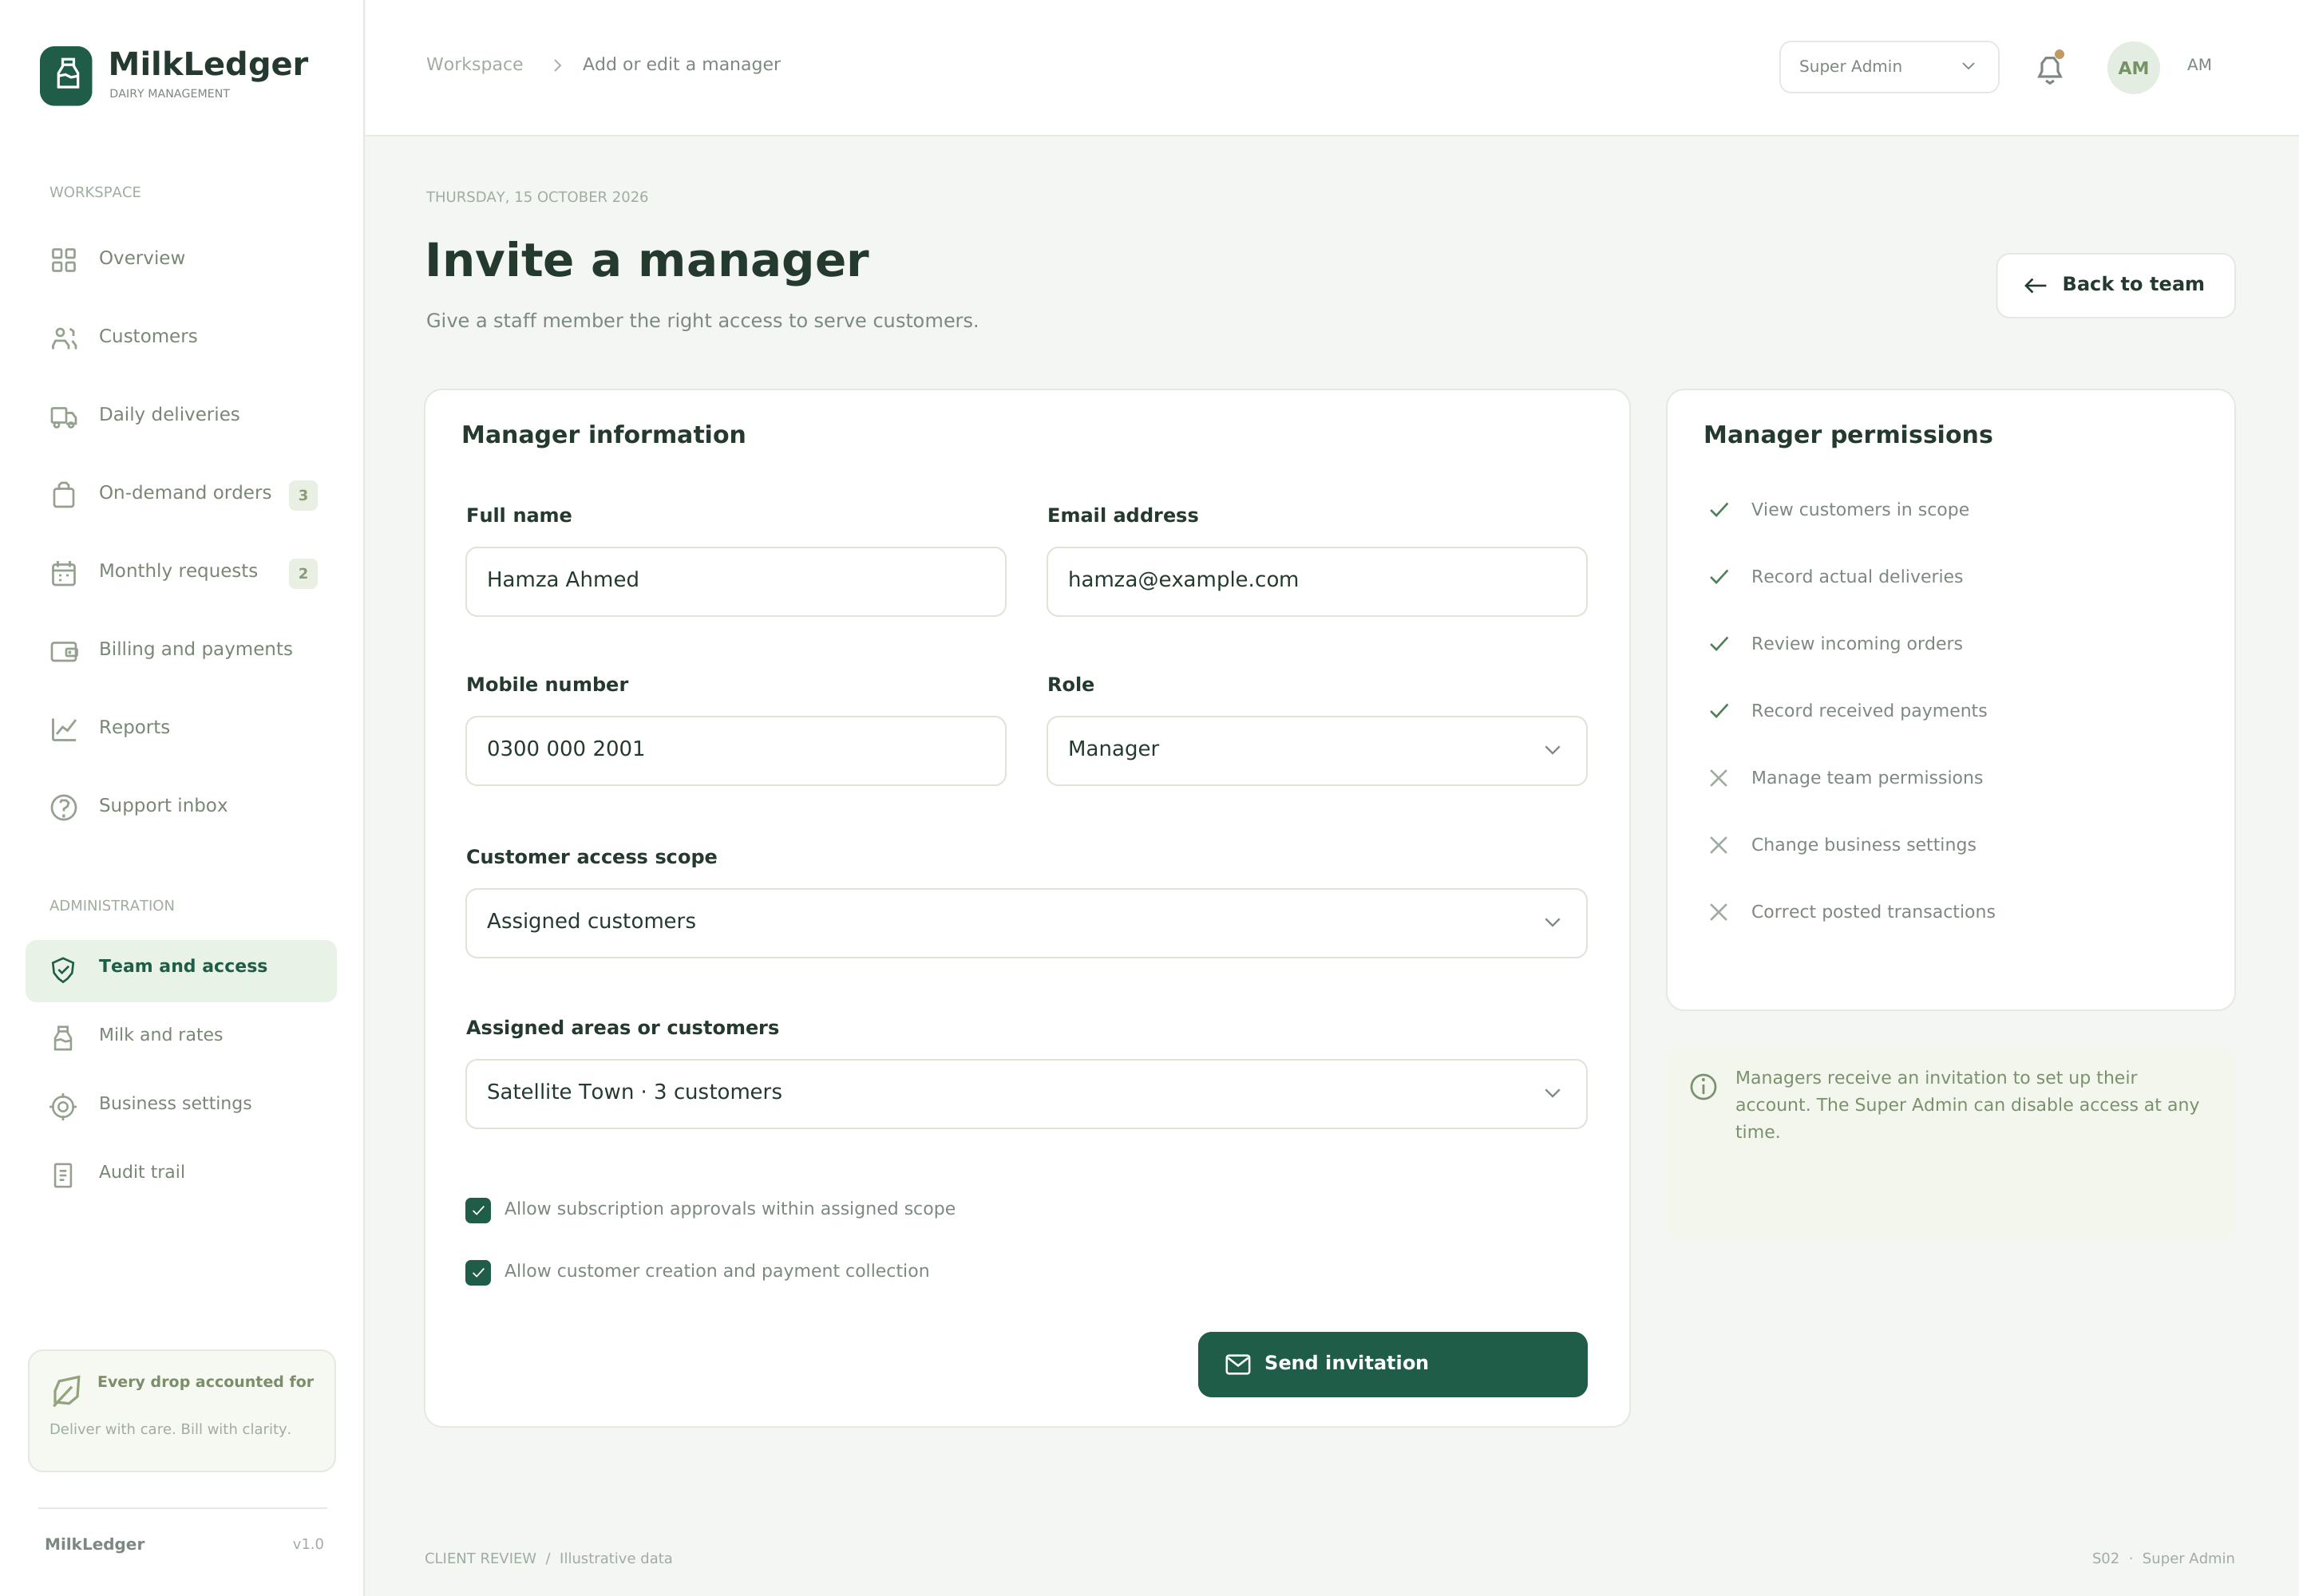
Task: Click the AM user avatar
Action: 2133,67
